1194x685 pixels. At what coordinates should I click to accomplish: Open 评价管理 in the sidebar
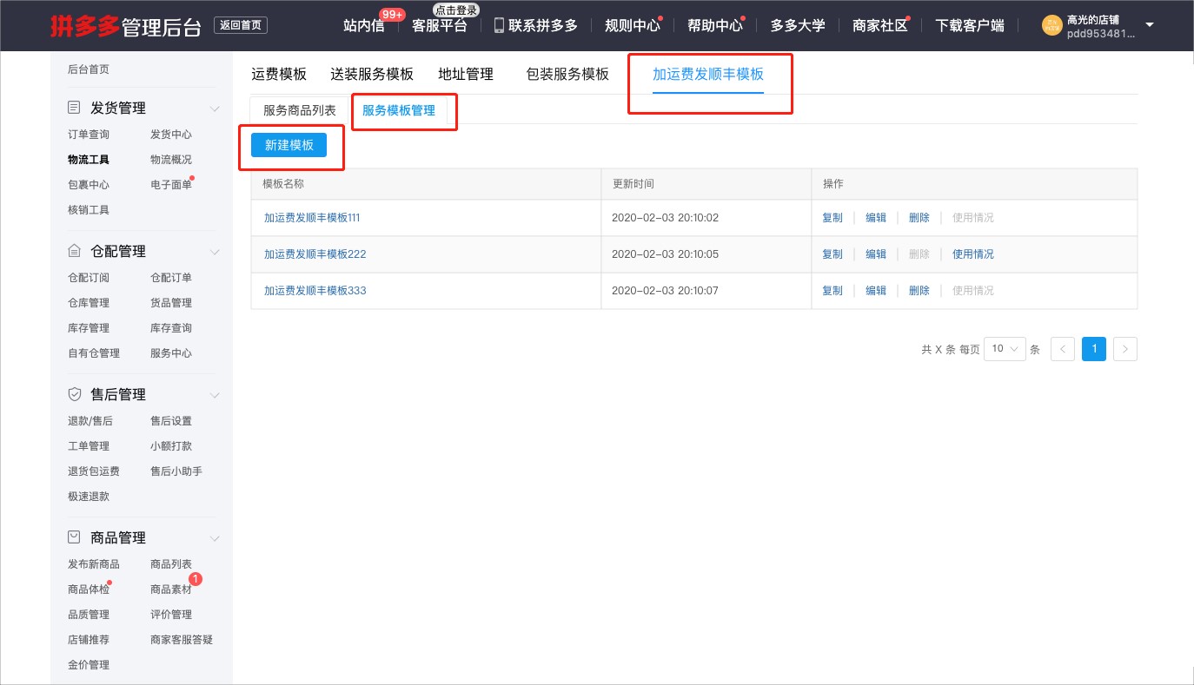coord(171,615)
